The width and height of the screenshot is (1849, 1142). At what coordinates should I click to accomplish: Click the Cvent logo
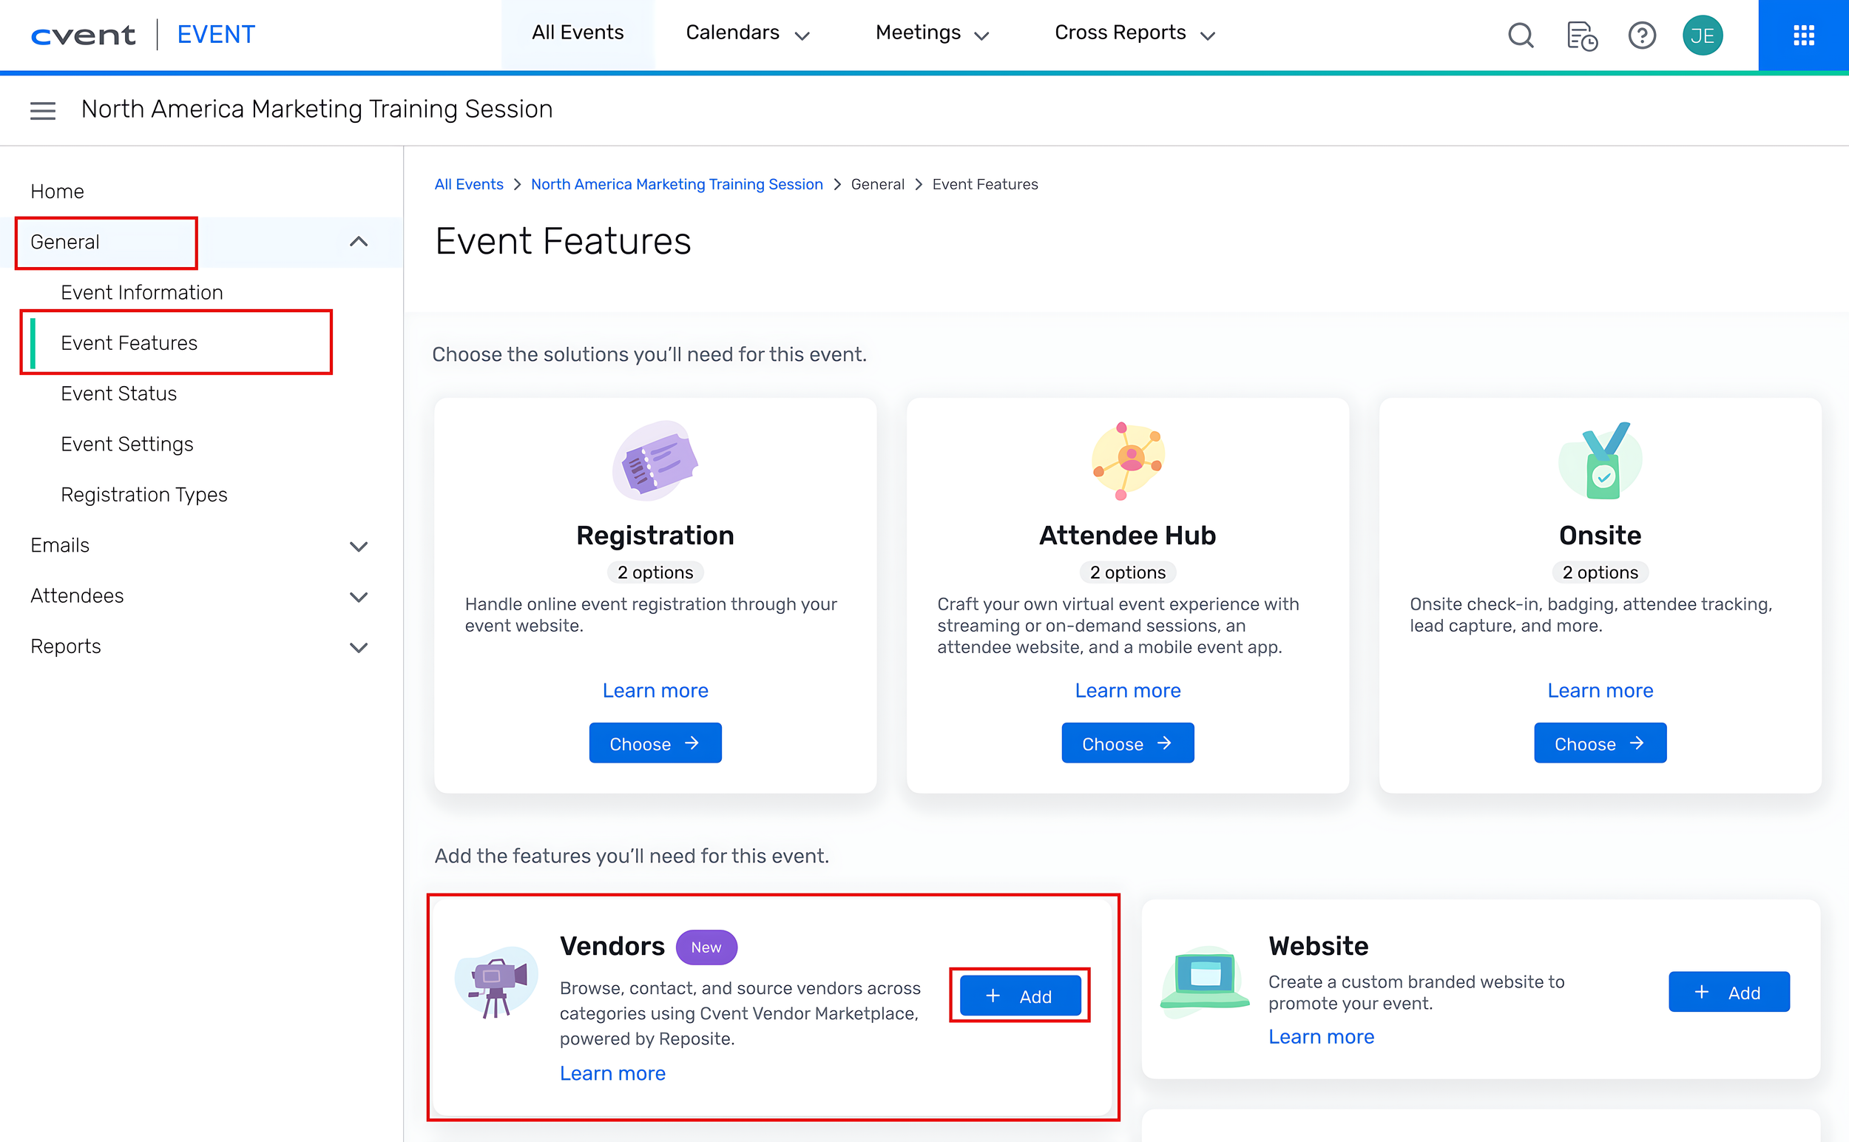point(83,35)
